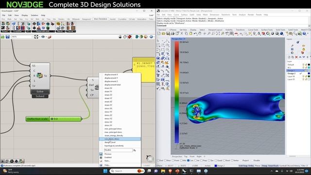This screenshot has height=175, width=311.
Task: Click the Windows taskbar Search box
Action: 127,171
